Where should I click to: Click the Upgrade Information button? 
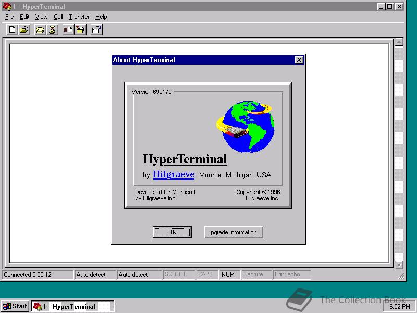(x=234, y=232)
